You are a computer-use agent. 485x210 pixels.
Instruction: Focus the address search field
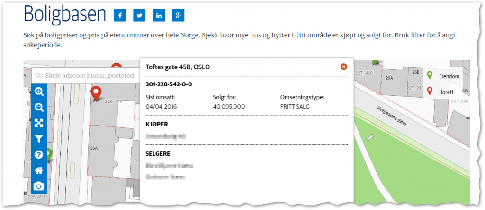85,75
